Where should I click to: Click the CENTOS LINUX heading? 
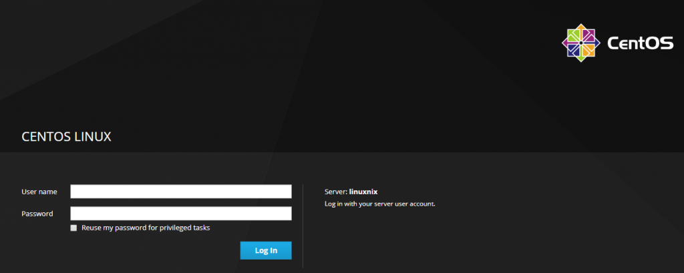coord(66,137)
